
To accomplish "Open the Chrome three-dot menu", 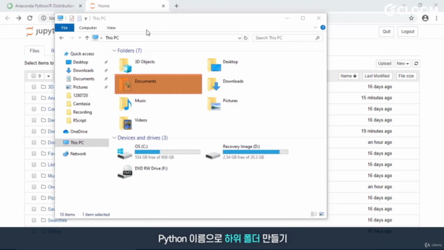I will [436, 18].
